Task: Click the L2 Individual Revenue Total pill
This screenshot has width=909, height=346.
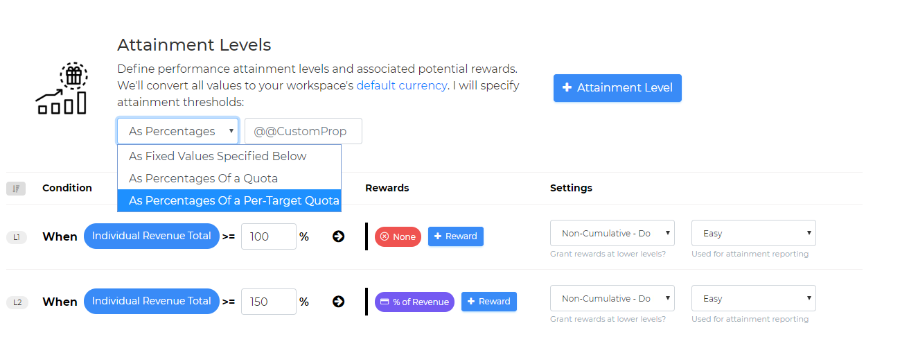Action: (x=151, y=301)
